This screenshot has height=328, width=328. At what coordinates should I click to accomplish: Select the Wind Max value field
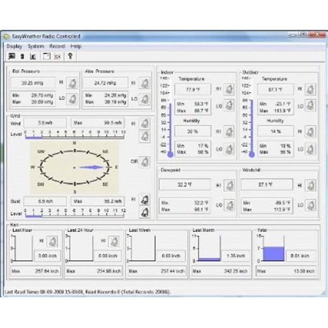coord(97,123)
